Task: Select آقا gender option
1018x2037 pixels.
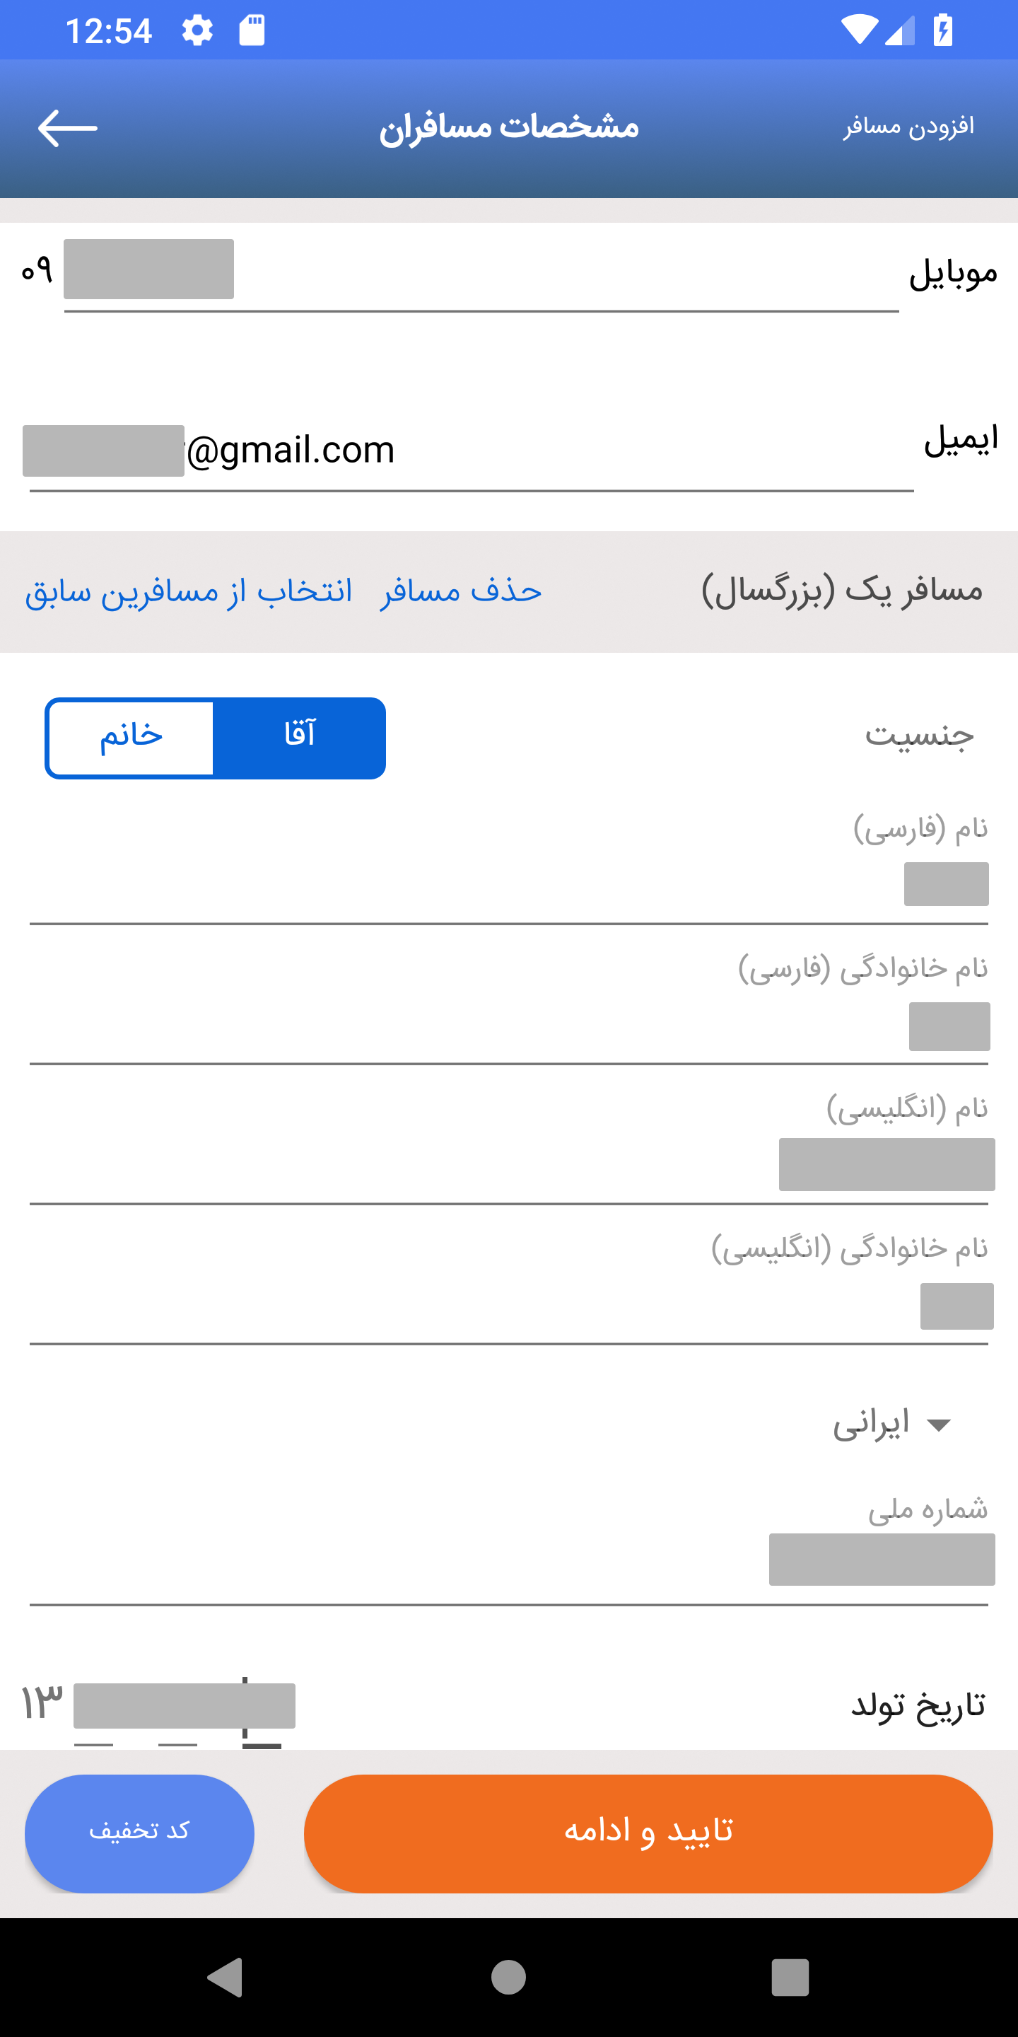Action: 300,738
